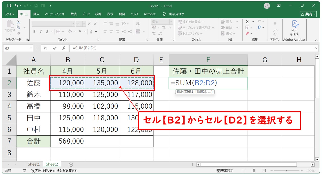Toggle Italic formatting
The width and height of the screenshot is (322, 175).
click(40, 31)
